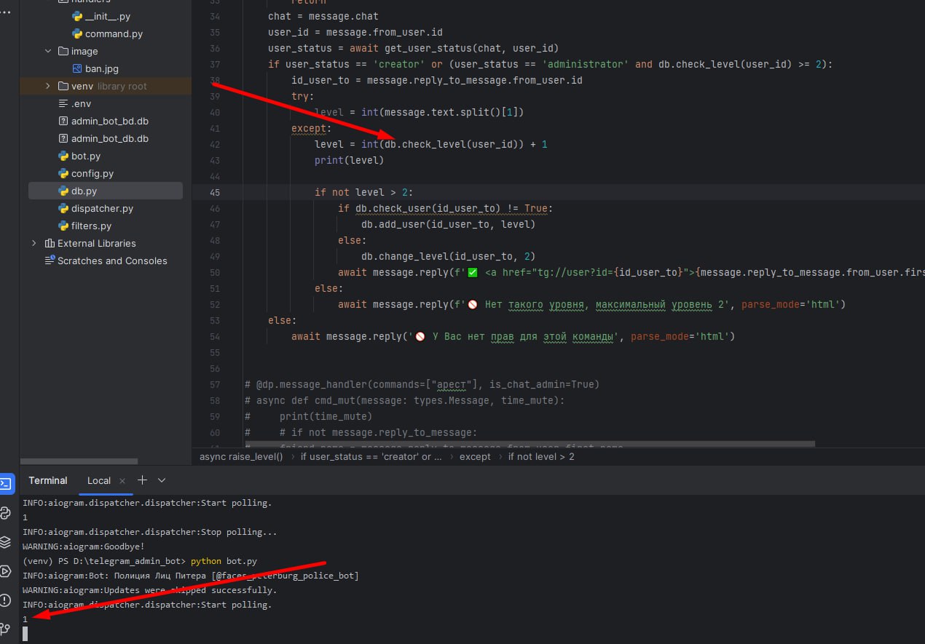Add a new terminal session with plus
This screenshot has height=644, width=925.
142,480
